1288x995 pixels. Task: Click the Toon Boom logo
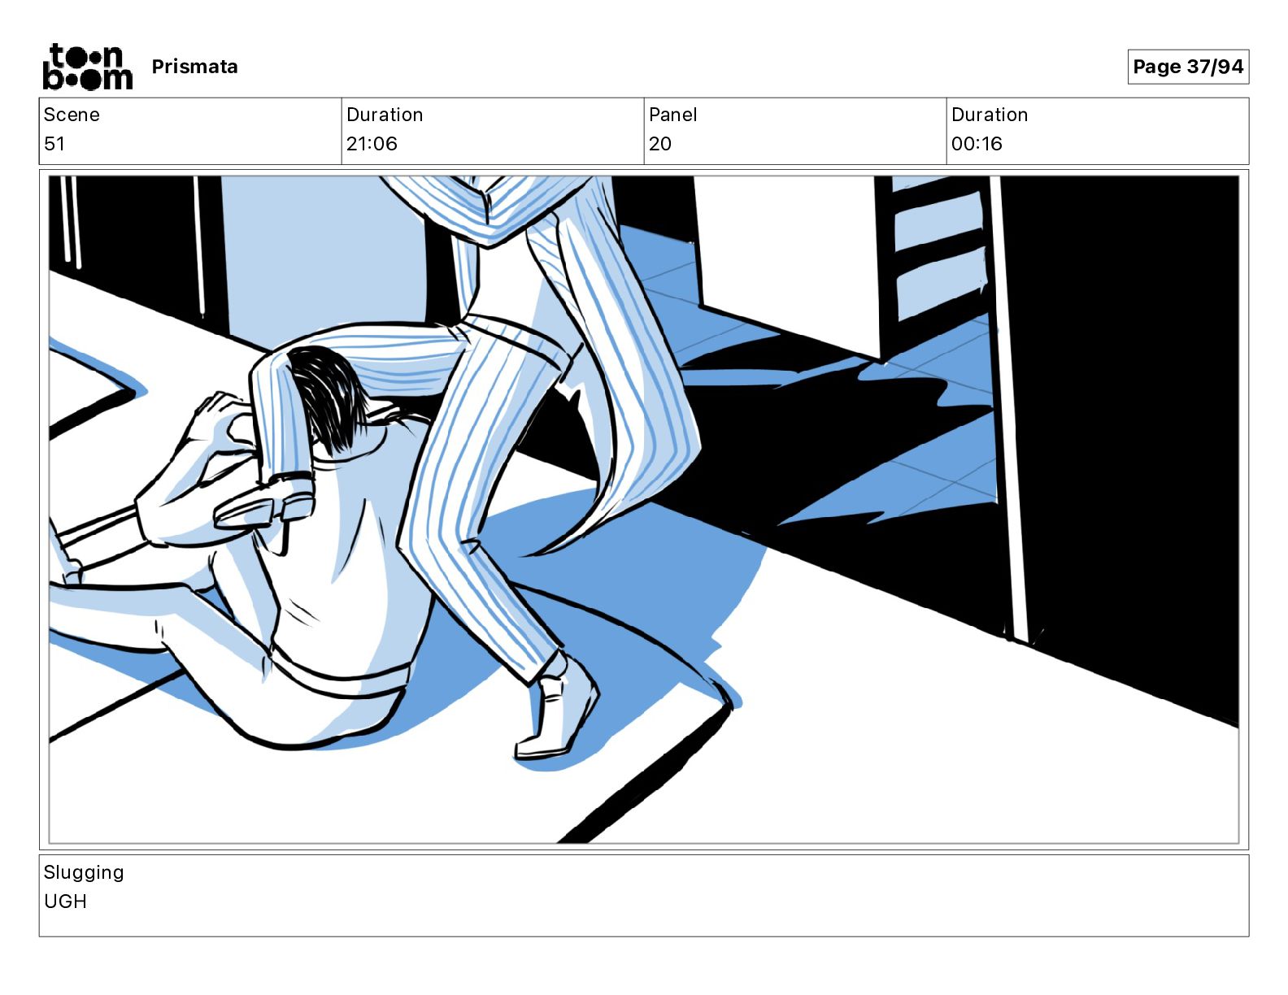87,67
